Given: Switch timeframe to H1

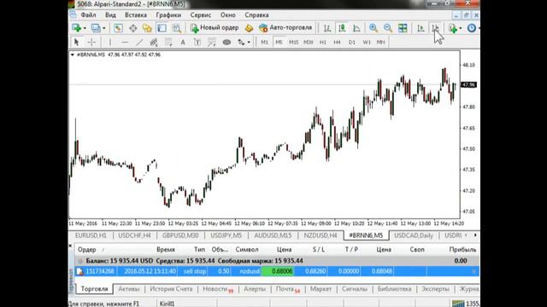Looking at the screenshot, I should (x=323, y=42).
